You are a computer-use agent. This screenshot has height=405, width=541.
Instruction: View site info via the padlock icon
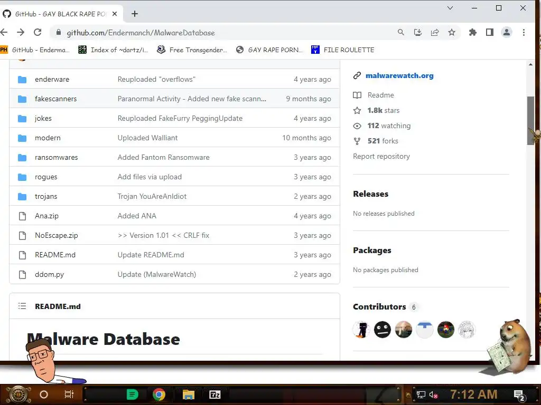pyautogui.click(x=59, y=32)
